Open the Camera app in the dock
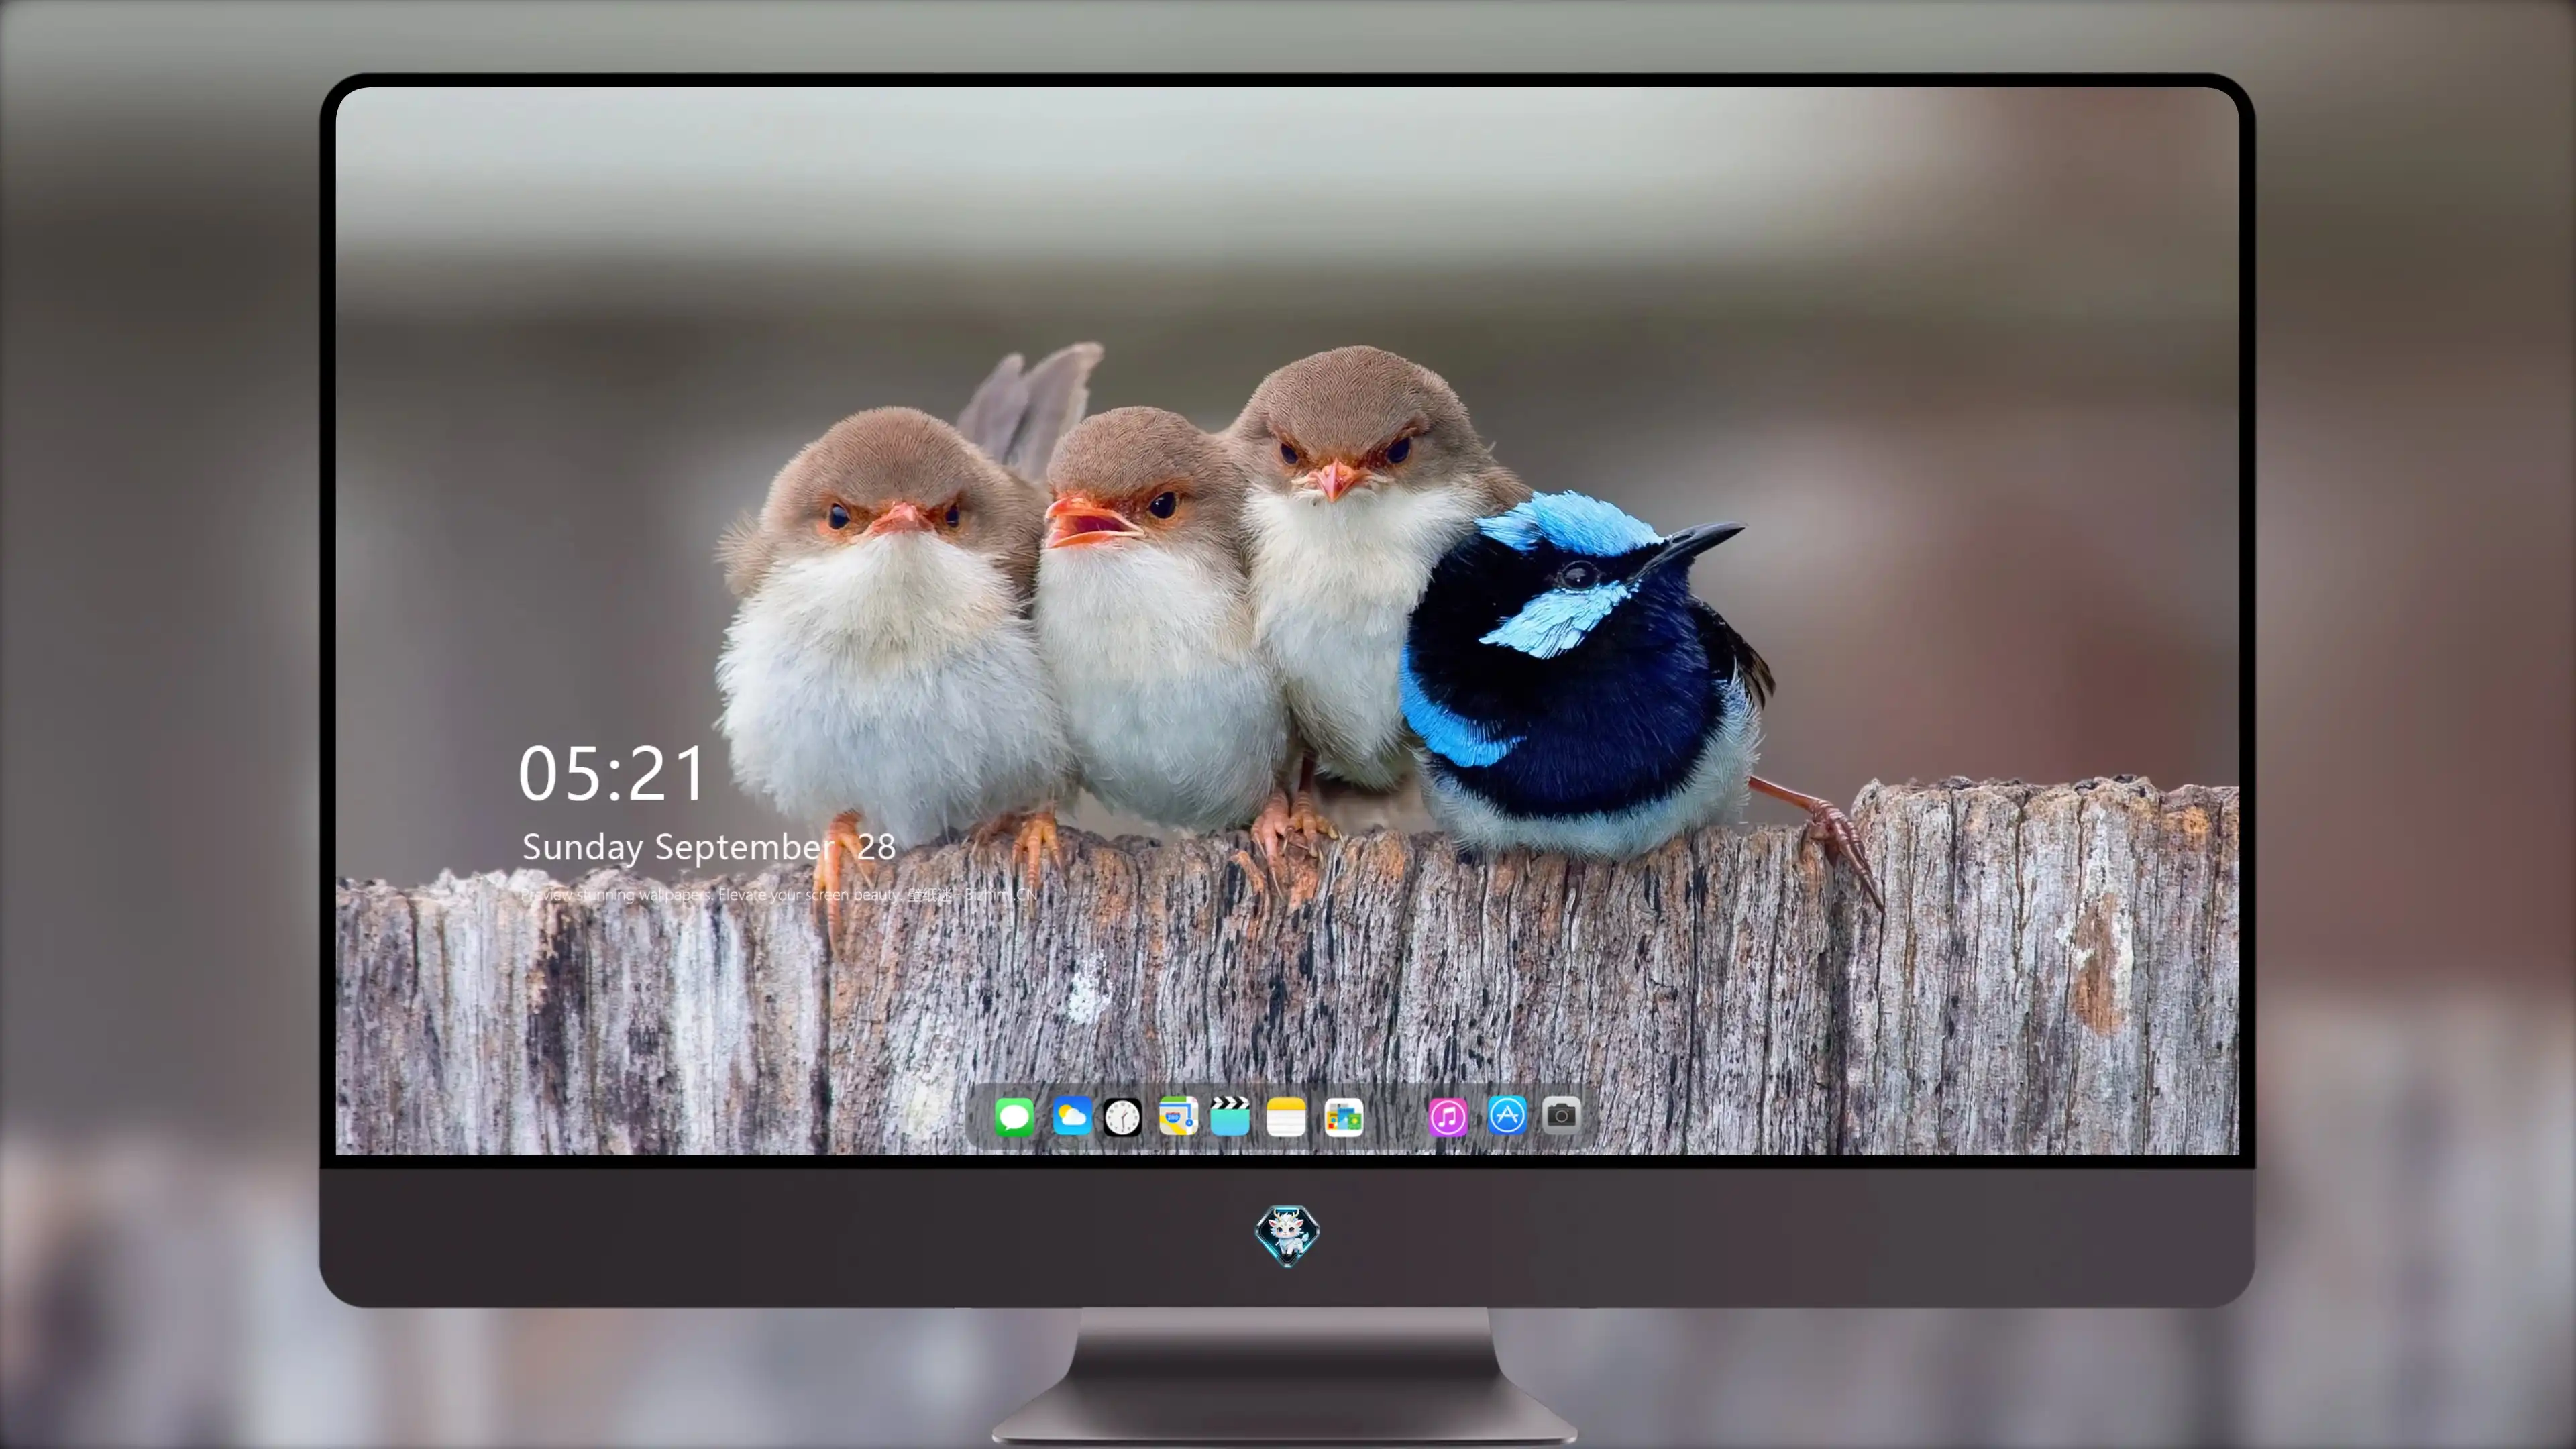Screen dimensions: 2576x1449 coord(1561,1115)
